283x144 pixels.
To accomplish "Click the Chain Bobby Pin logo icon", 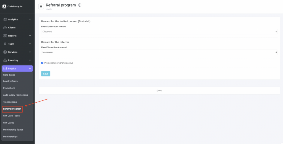I will [x=4, y=6].
